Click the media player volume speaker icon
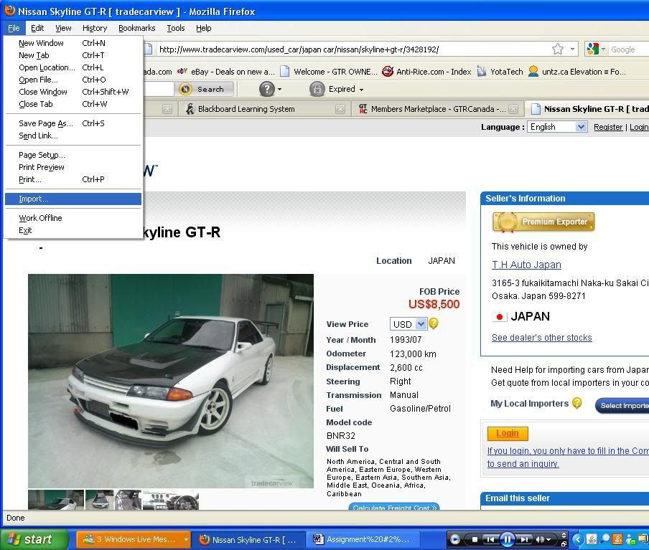Image resolution: width=649 pixels, height=550 pixels. pyautogui.click(x=540, y=539)
